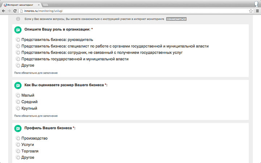Choose 'Крупный' business size

pyautogui.click(x=18, y=108)
